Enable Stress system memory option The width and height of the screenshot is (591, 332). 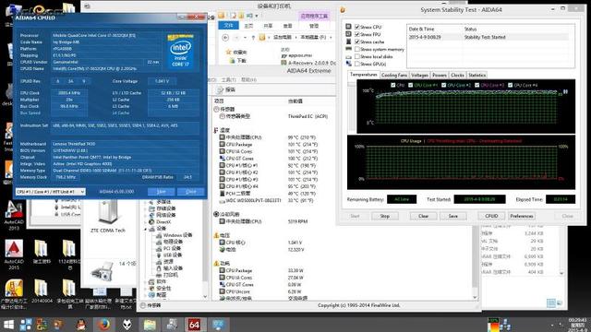357,49
